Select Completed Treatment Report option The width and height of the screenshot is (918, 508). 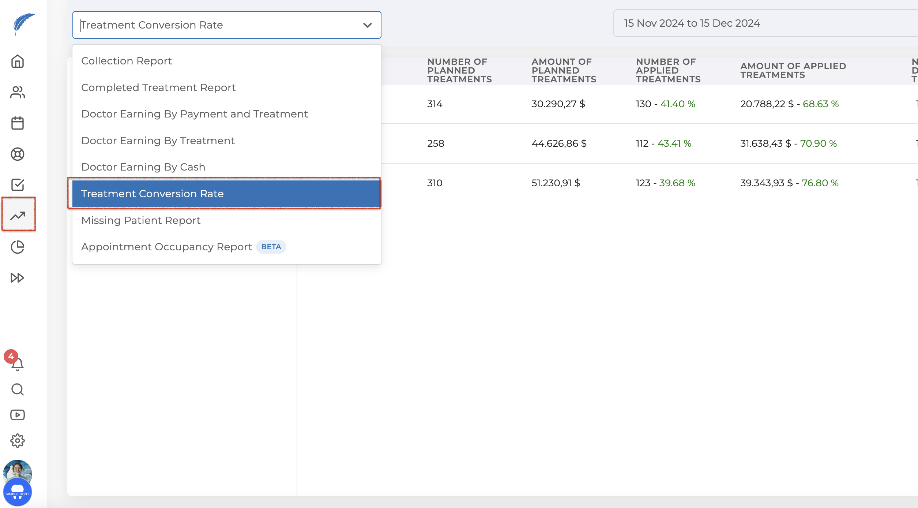click(x=158, y=87)
